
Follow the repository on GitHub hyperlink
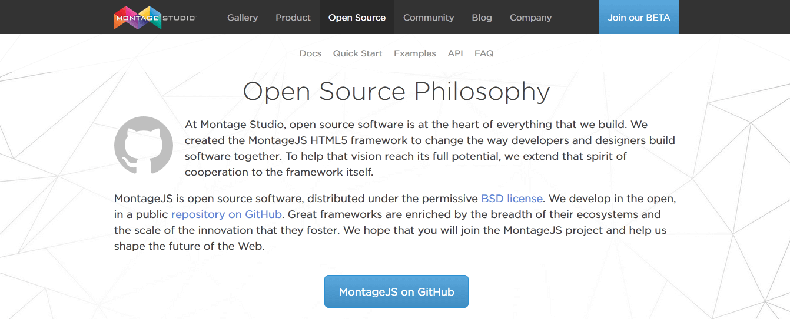pos(227,214)
